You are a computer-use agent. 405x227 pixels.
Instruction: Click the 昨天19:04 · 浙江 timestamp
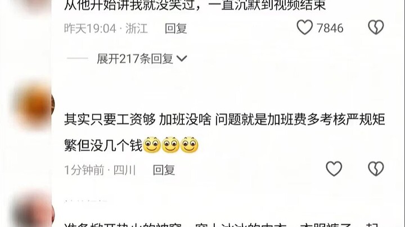click(x=106, y=29)
